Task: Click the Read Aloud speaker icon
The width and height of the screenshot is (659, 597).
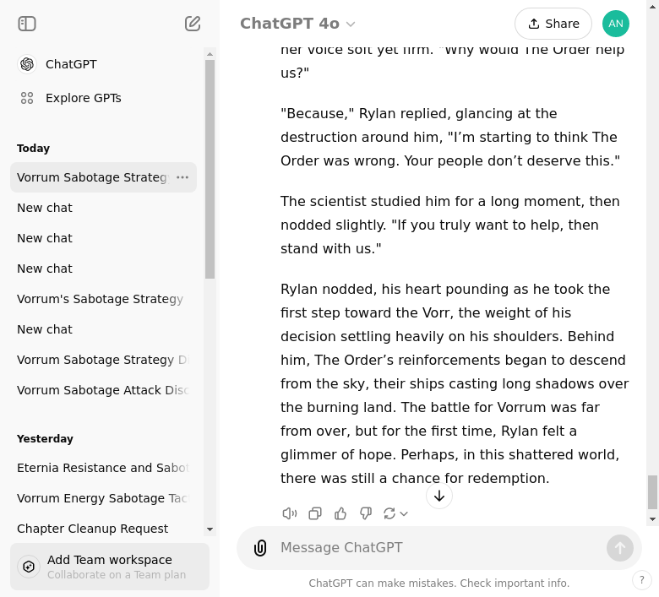Action: [290, 513]
